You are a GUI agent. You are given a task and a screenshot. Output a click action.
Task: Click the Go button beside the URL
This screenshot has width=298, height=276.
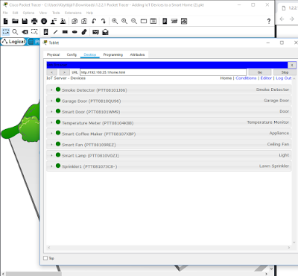click(260, 72)
